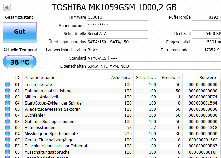
Task: Click ID cell C0
Action: 17,152
